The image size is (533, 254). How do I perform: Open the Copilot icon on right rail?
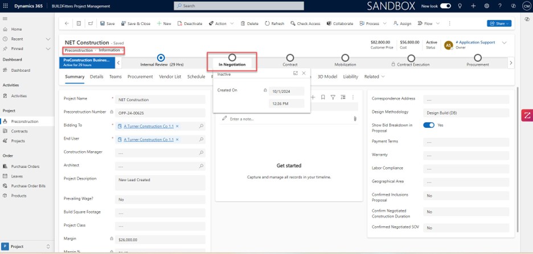click(527, 19)
